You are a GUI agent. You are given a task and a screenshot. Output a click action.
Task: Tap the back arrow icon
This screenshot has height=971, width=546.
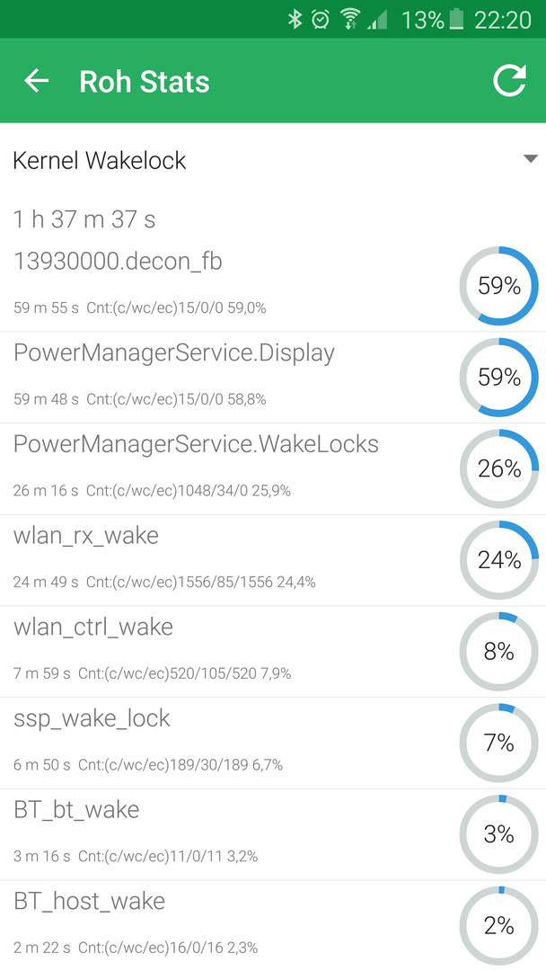[37, 81]
